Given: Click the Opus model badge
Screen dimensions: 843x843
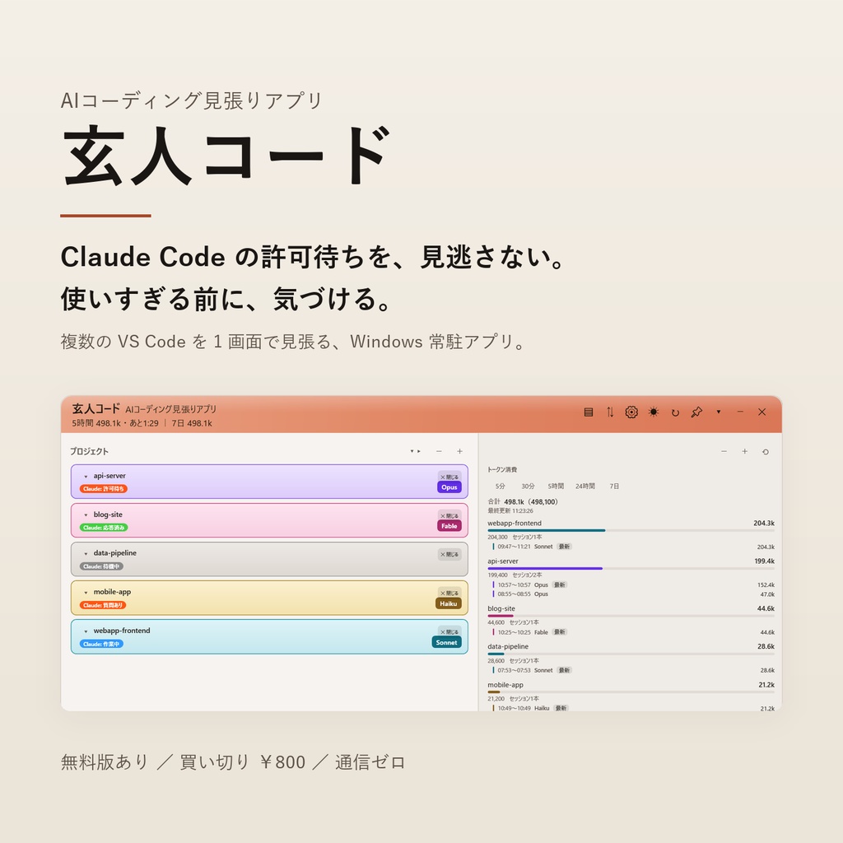Looking at the screenshot, I should 449,487.
